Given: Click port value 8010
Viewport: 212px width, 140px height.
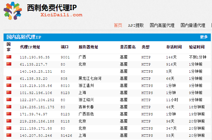Looking at the screenshot, I should [65, 86].
